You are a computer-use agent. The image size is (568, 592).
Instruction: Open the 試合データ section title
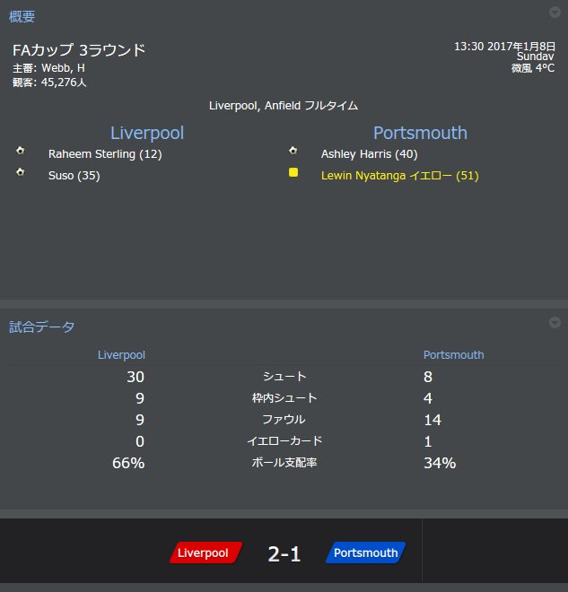(x=41, y=327)
